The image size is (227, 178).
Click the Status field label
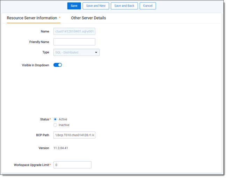tap(45, 119)
